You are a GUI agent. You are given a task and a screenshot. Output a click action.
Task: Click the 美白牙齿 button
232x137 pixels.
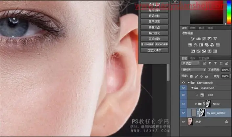coord(154,27)
